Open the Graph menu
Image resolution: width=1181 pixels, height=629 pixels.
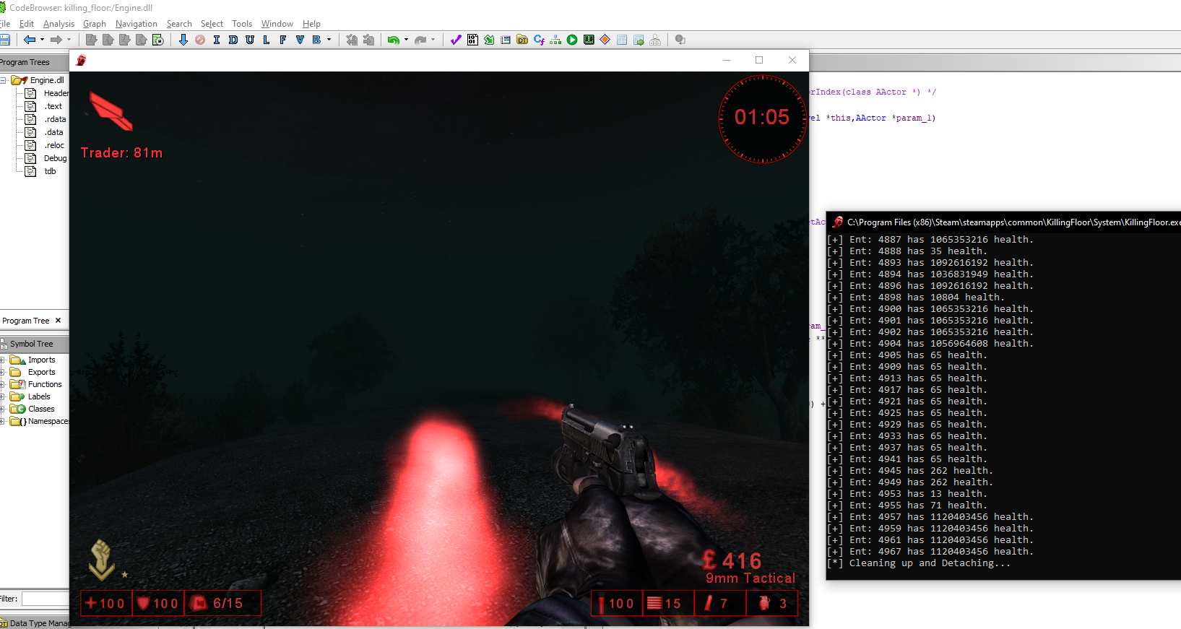(x=94, y=24)
